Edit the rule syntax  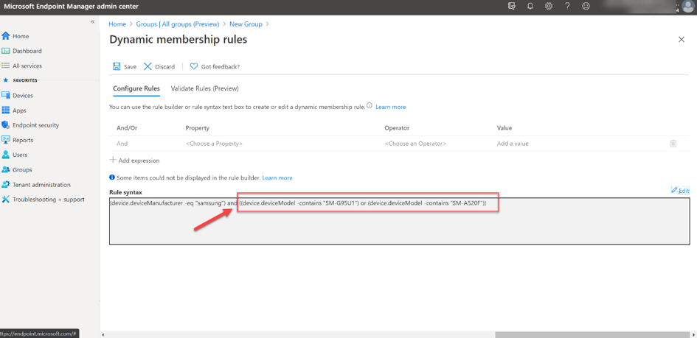coord(680,191)
